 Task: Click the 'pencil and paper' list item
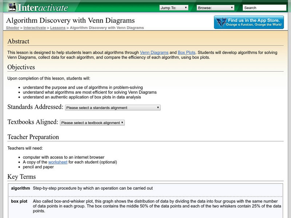[38, 167]
